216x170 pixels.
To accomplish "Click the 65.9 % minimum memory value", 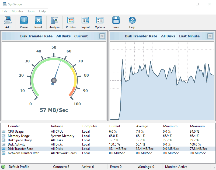I will tap(168, 136).
